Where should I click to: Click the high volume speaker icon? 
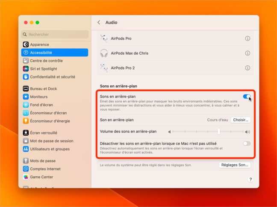click(248, 132)
